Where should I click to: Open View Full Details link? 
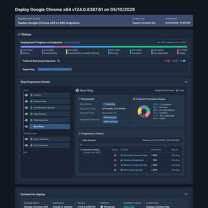[x=72, y=42]
